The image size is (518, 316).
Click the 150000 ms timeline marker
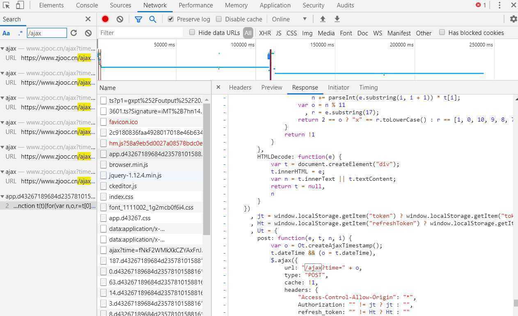click(x=322, y=44)
